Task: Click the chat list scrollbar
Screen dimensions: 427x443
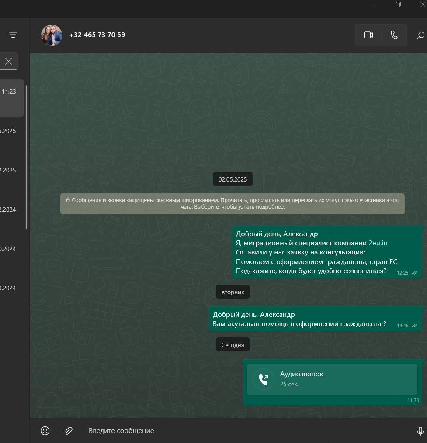Action: [x=26, y=157]
